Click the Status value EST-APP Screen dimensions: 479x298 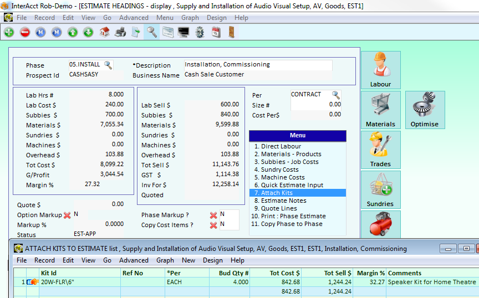click(85, 234)
